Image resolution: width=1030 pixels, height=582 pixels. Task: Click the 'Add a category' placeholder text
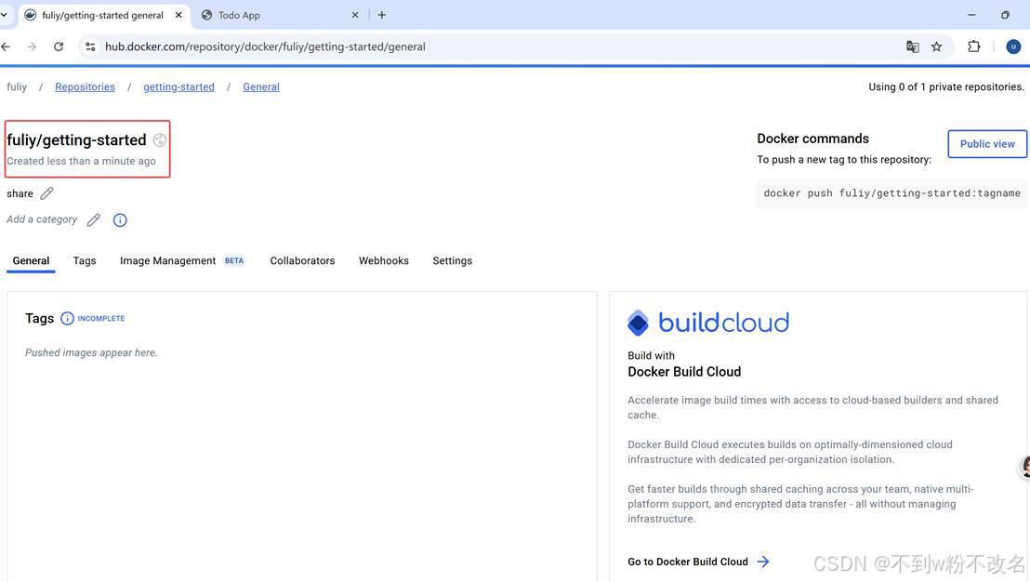point(42,219)
